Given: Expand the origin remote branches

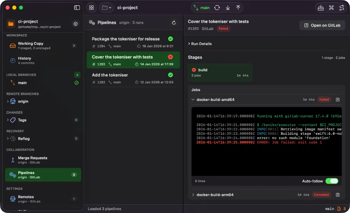Looking at the screenshot, I should (x=8, y=101).
